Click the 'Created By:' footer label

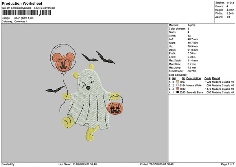tap(8, 164)
